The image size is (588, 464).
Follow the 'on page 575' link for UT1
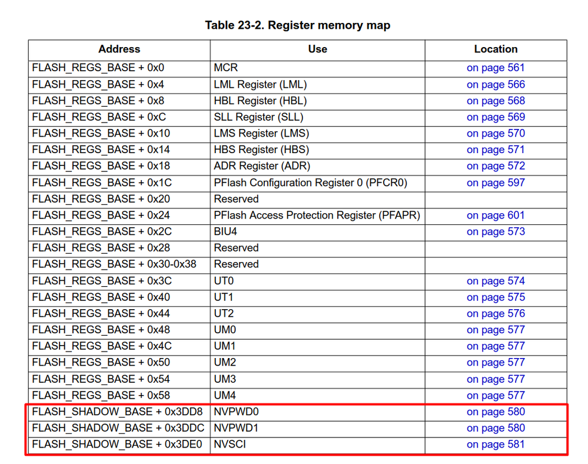(496, 297)
